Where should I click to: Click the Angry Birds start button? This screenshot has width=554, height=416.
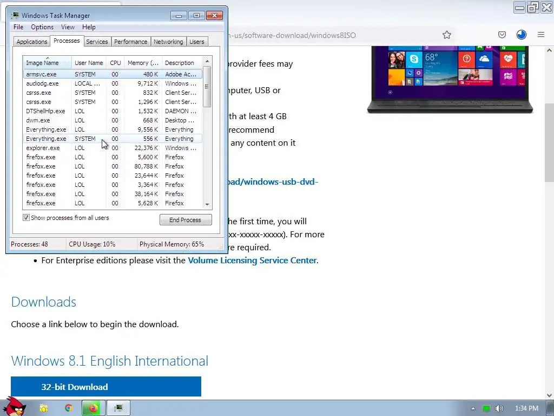pos(14,407)
